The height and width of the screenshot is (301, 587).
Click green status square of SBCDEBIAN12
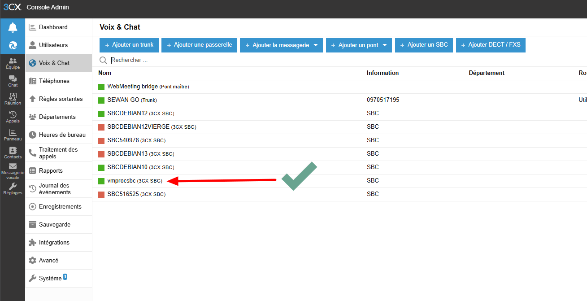click(101, 113)
